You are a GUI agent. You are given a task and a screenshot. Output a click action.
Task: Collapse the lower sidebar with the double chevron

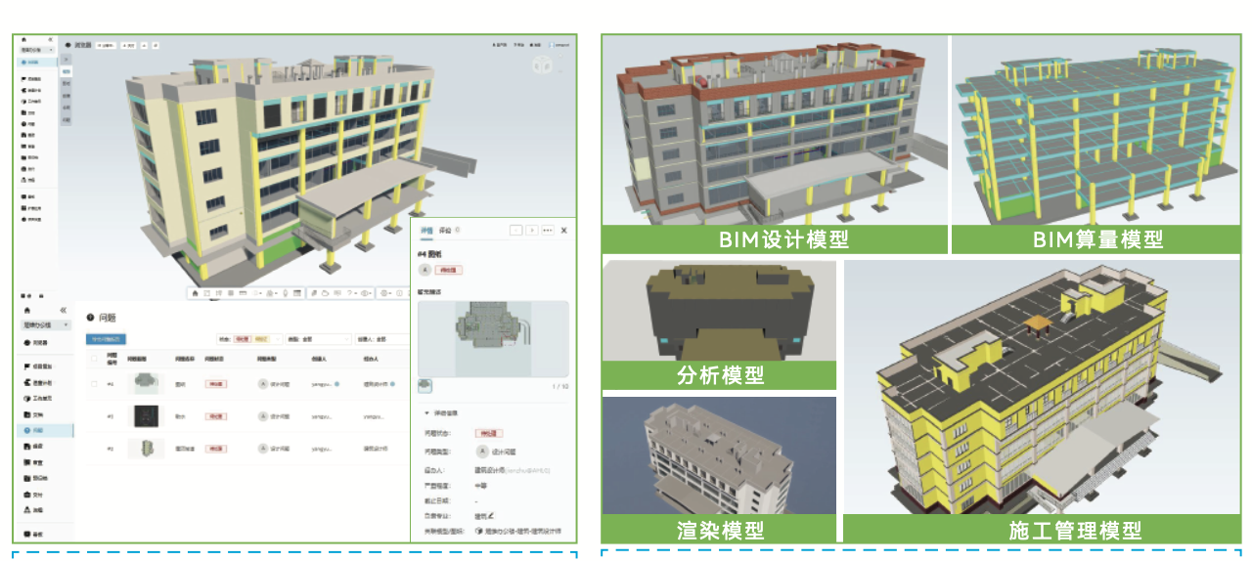[x=64, y=309]
